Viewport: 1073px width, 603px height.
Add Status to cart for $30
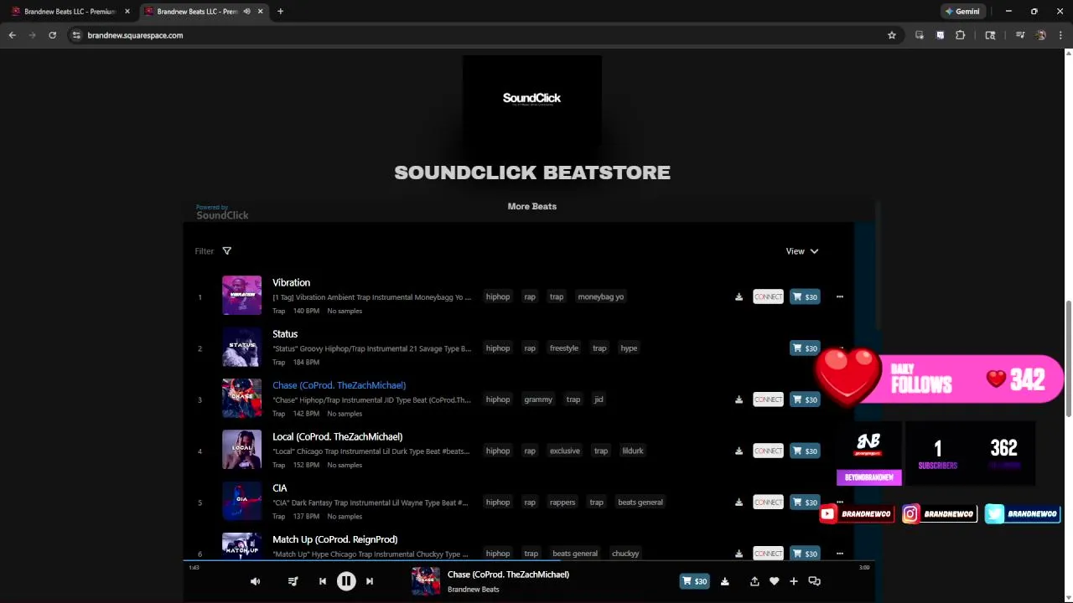point(805,348)
